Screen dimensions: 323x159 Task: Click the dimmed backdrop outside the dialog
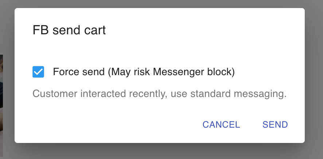314,73
